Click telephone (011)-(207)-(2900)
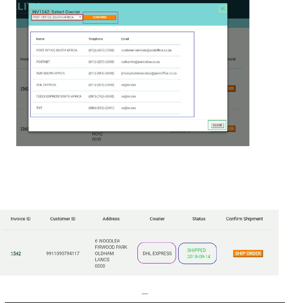Viewport: 294px width, 303px height. pos(101,62)
